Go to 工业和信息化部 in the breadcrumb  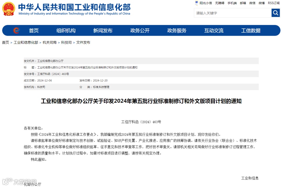coord(26,43)
